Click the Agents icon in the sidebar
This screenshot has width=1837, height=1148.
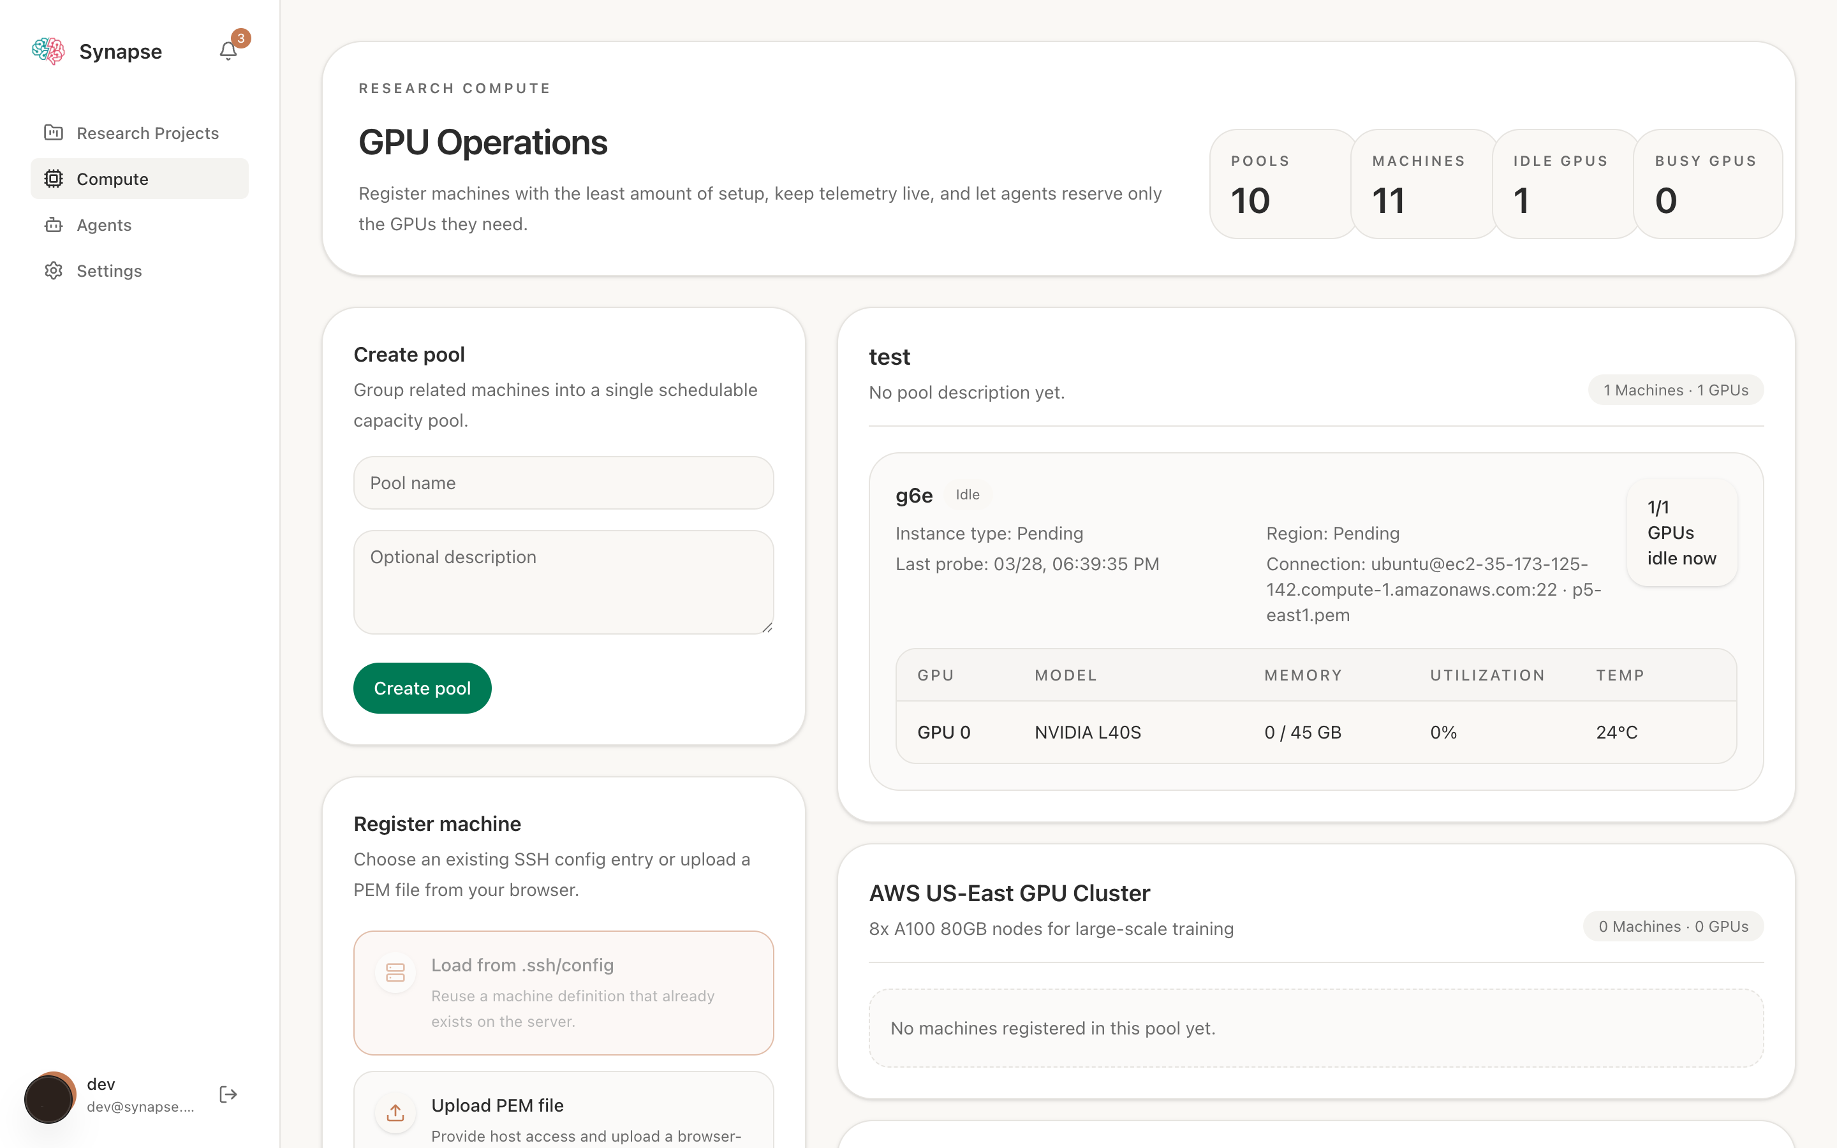[x=53, y=224]
